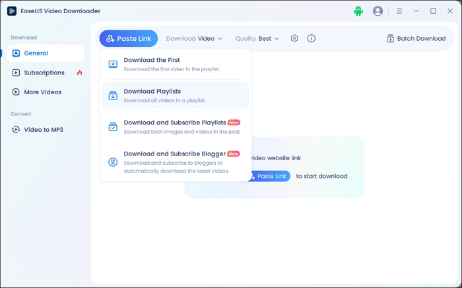Expand the Quality Best dropdown
Screen dimensions: 462x288
[x=257, y=38]
